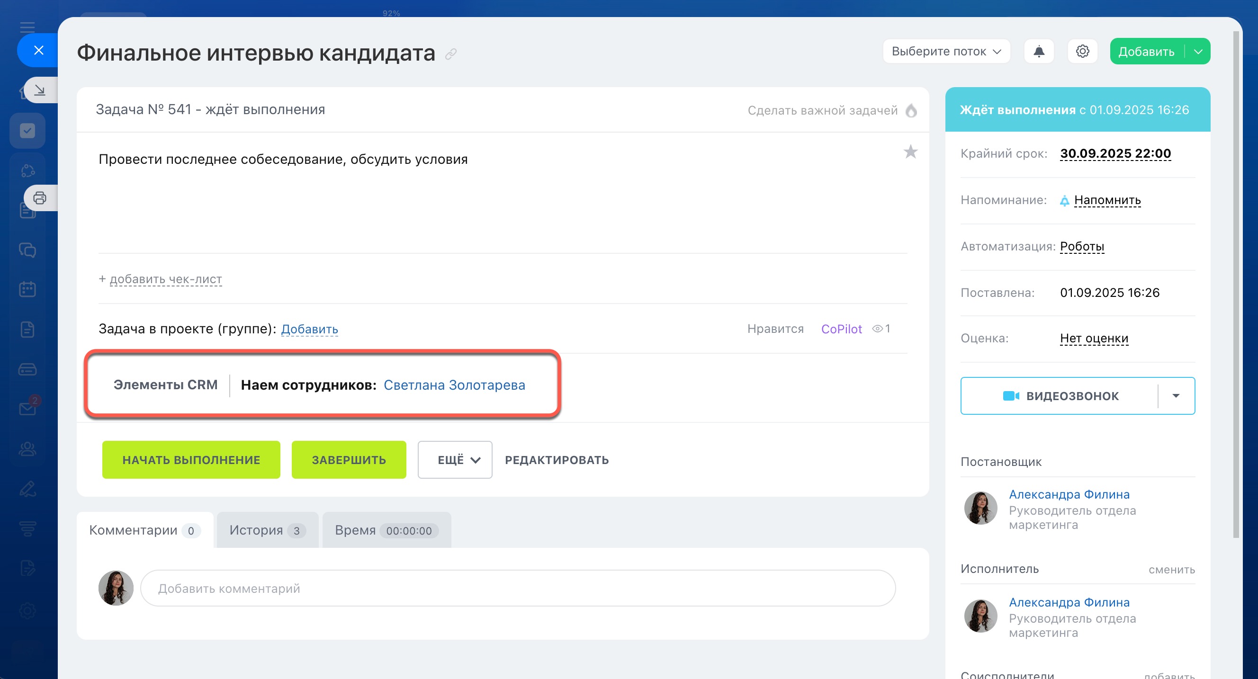
Task: Click the Добавить комментарий input field
Action: click(518, 588)
